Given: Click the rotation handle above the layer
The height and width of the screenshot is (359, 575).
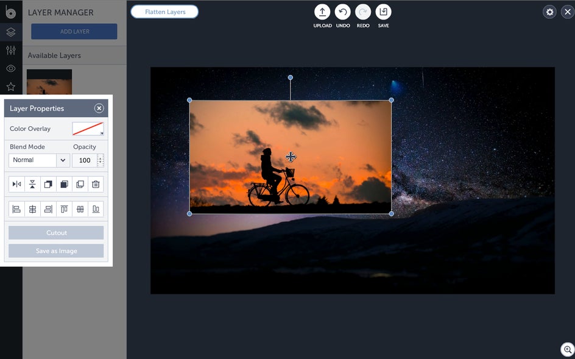Looking at the screenshot, I should coord(291,77).
